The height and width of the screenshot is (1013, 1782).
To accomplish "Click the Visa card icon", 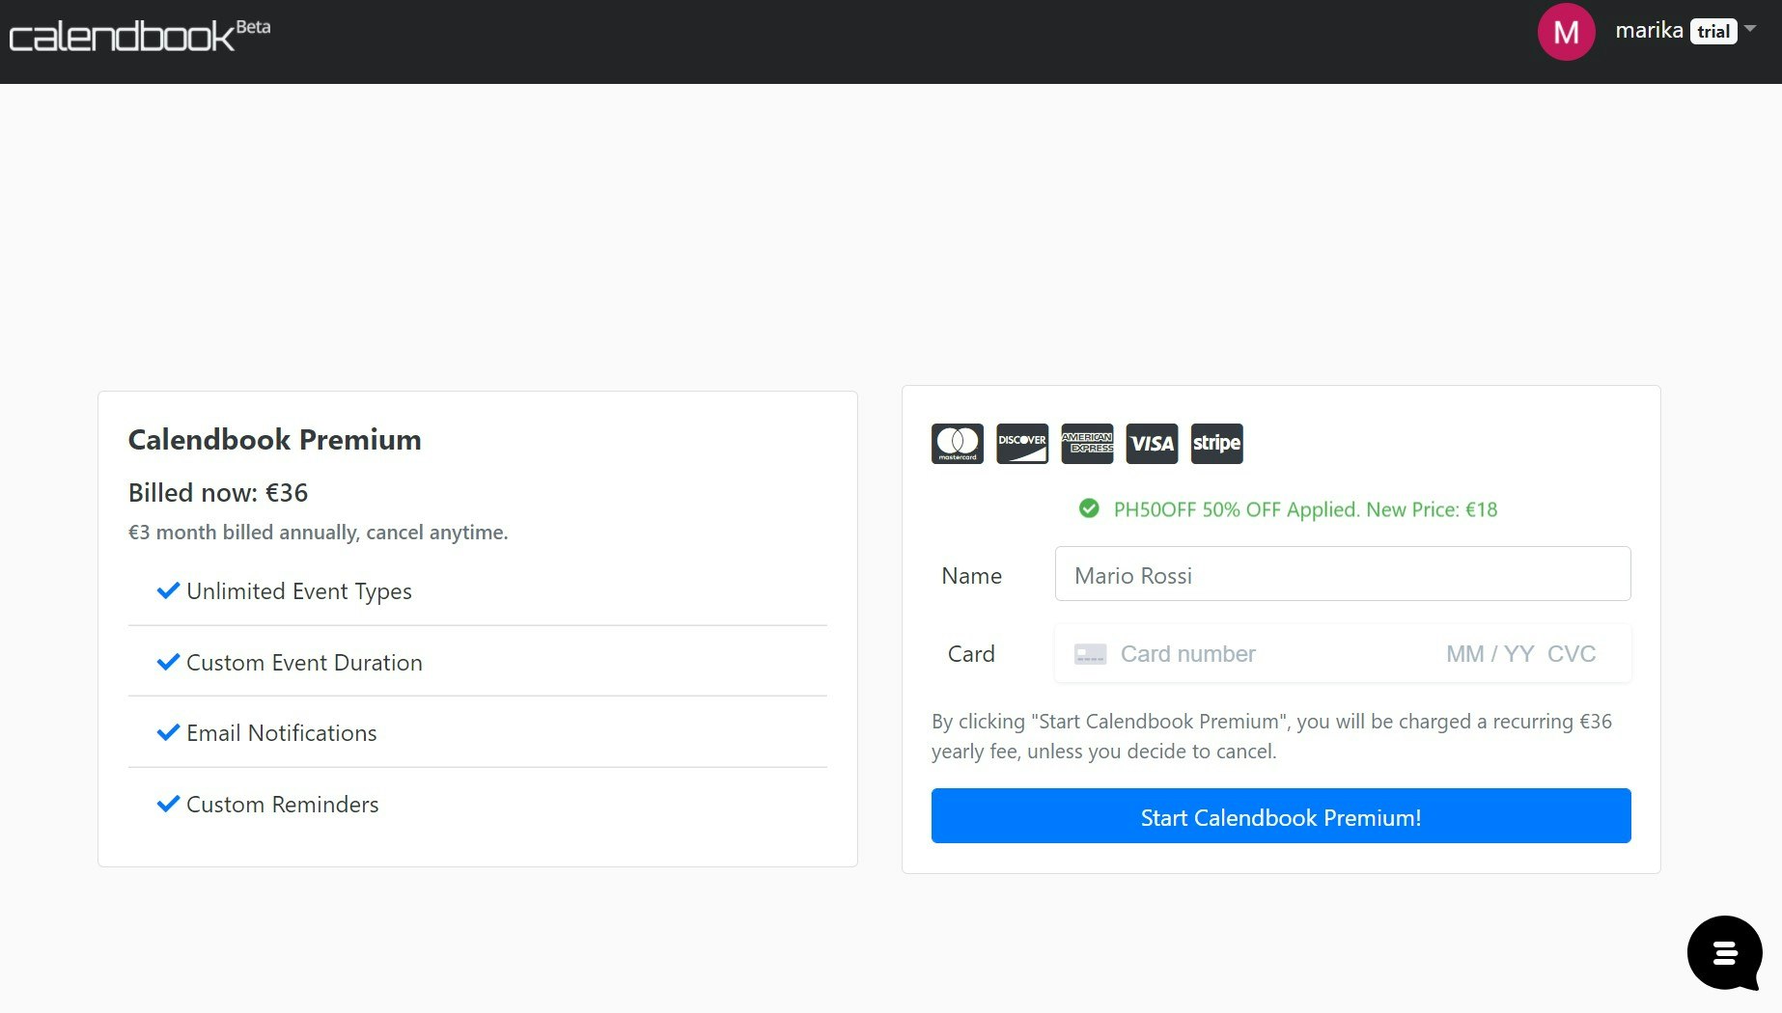I will pos(1152,444).
